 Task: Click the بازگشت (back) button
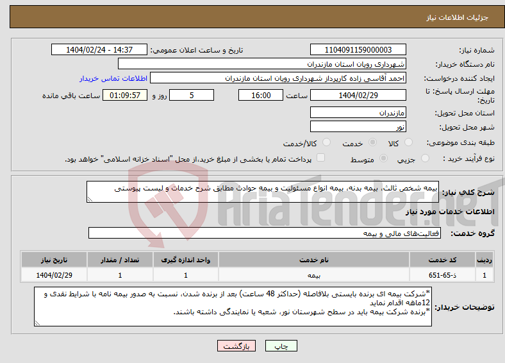(x=236, y=346)
